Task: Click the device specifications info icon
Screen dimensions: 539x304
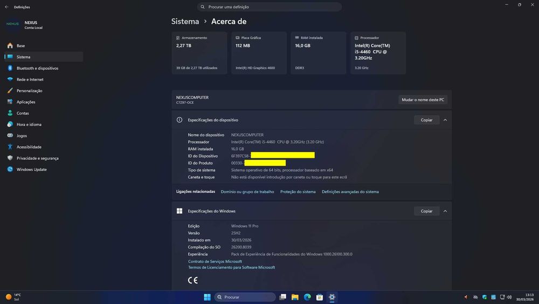Action: 179,120
